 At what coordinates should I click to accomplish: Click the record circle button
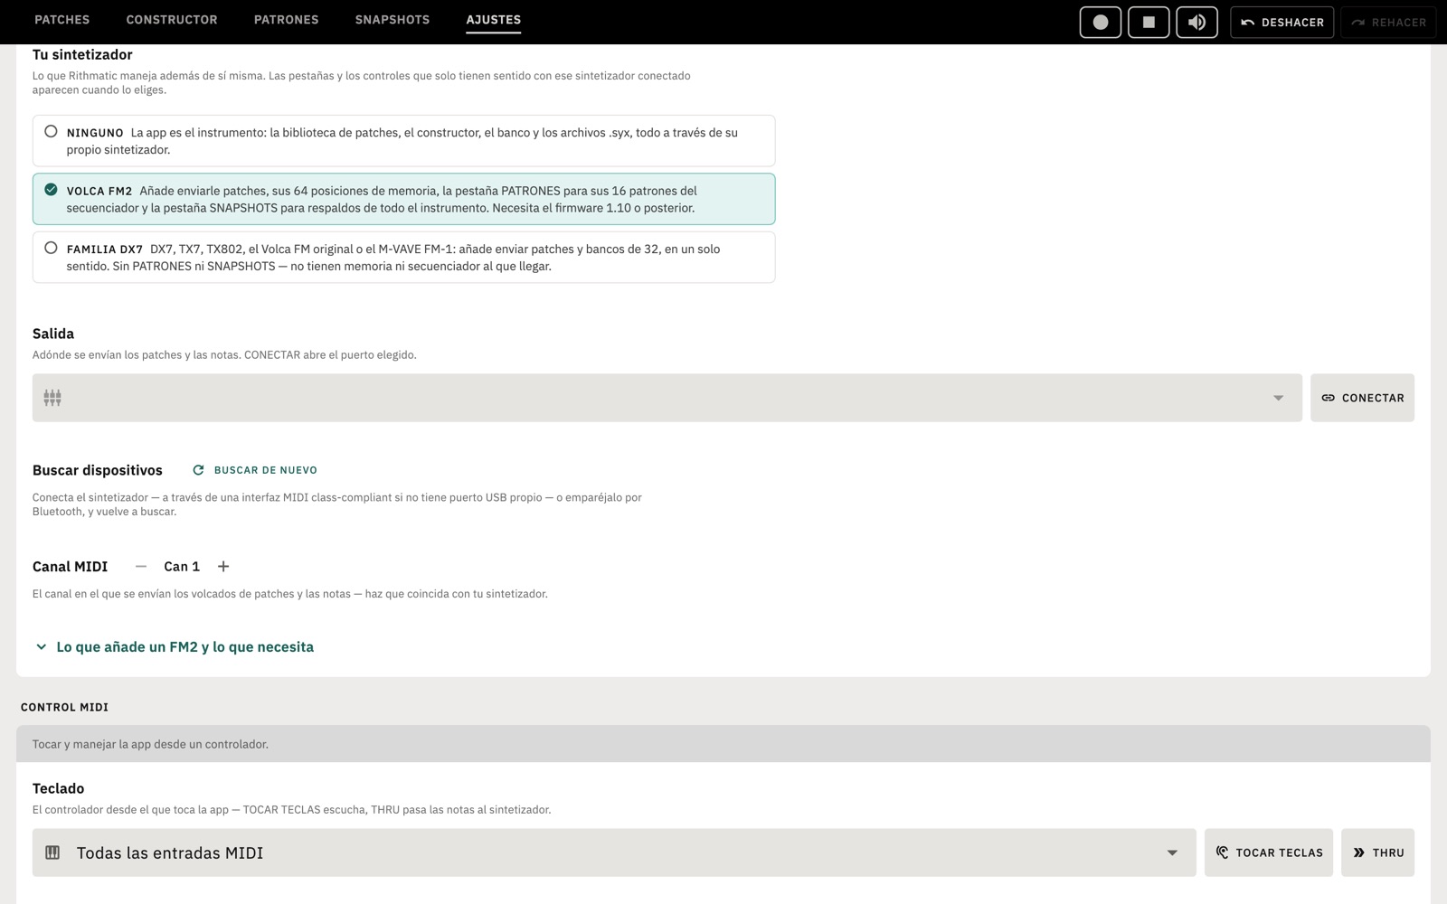coord(1100,22)
